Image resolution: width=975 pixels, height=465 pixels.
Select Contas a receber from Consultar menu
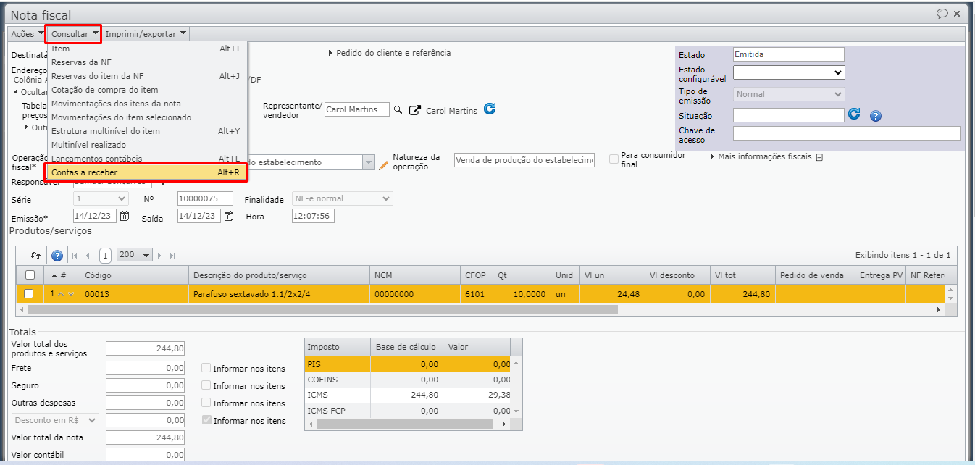(84, 172)
